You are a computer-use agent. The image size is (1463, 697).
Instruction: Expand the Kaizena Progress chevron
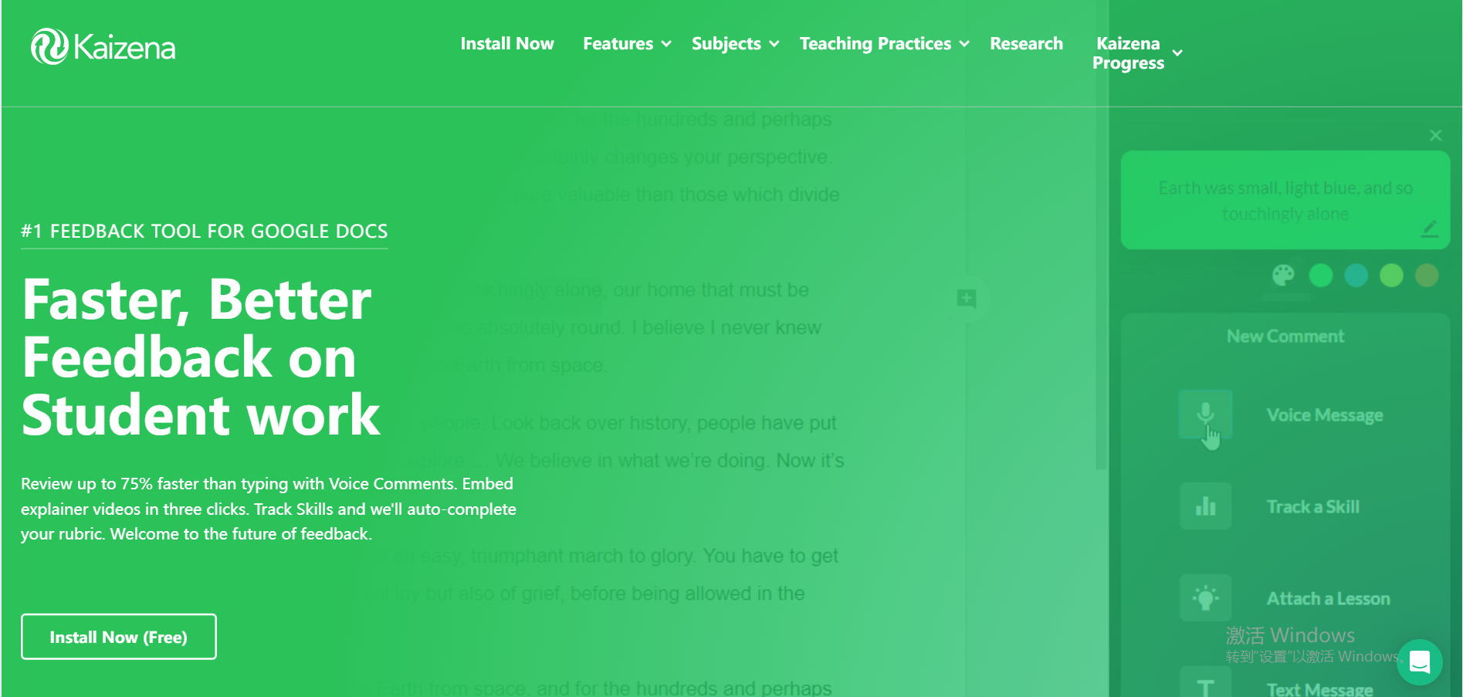click(x=1177, y=53)
